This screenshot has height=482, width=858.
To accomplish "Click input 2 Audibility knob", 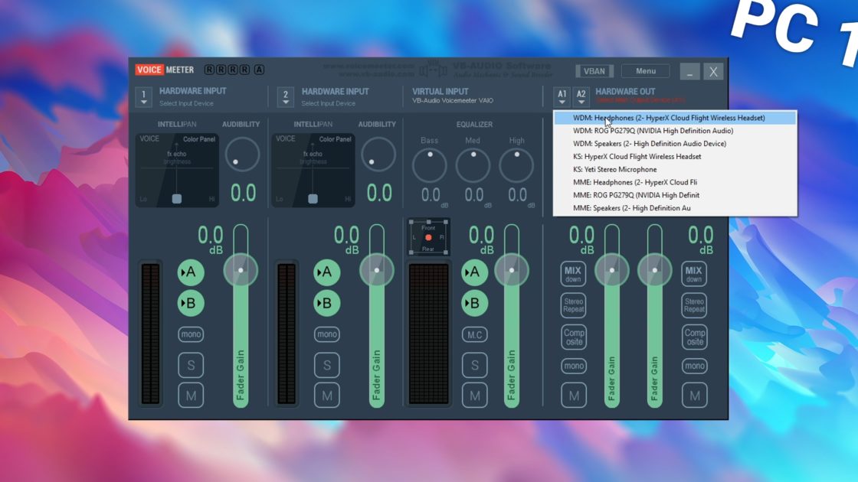I will (378, 155).
